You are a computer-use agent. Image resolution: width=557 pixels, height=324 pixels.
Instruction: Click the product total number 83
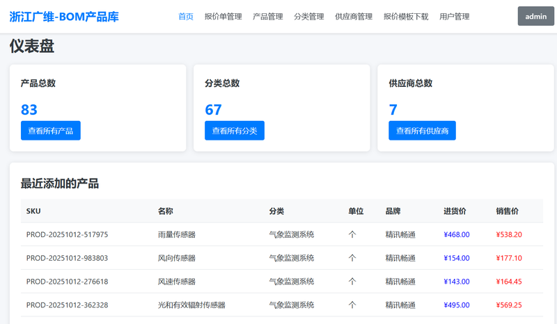pos(29,109)
